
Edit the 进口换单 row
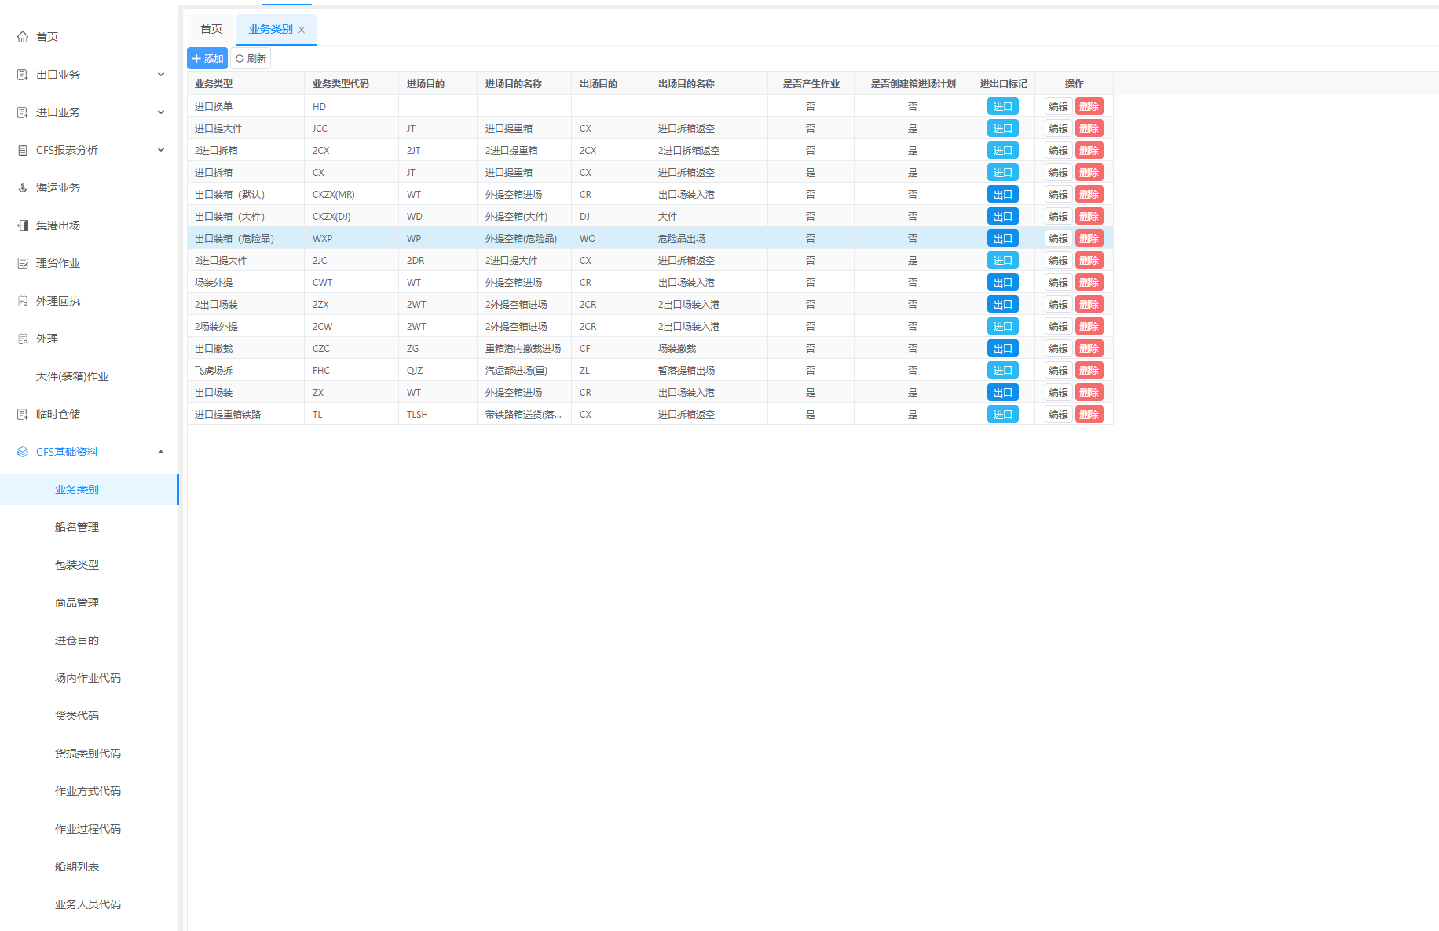pyautogui.click(x=1058, y=106)
